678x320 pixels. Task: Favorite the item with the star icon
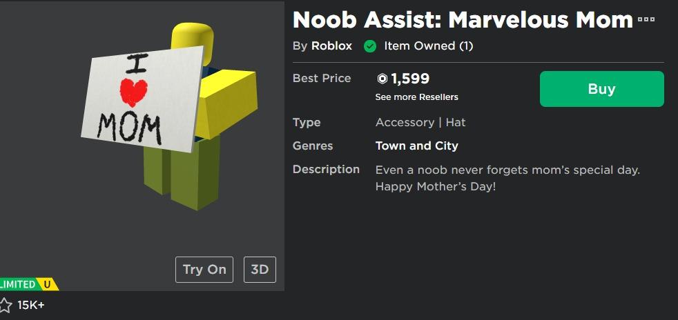[x=6, y=305]
